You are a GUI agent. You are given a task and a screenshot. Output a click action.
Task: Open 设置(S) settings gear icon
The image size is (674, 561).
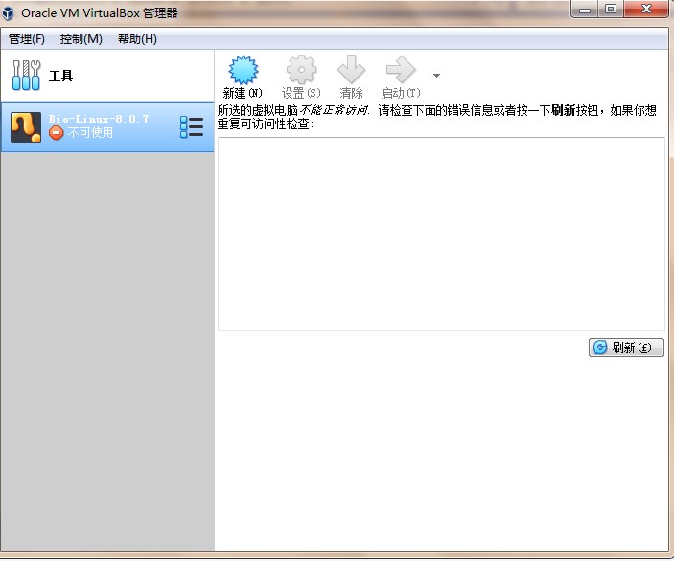coord(301,70)
